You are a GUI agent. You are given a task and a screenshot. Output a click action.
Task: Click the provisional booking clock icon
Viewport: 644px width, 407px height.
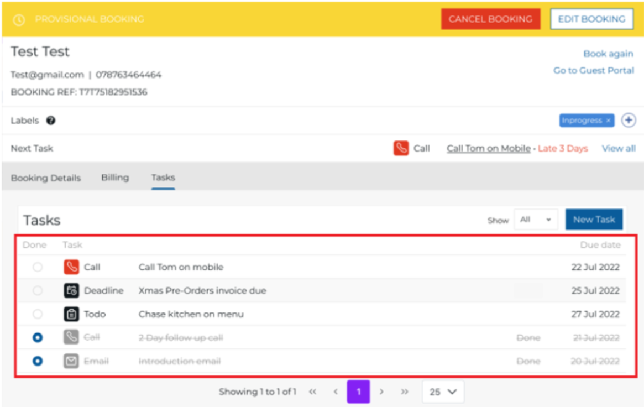point(19,19)
